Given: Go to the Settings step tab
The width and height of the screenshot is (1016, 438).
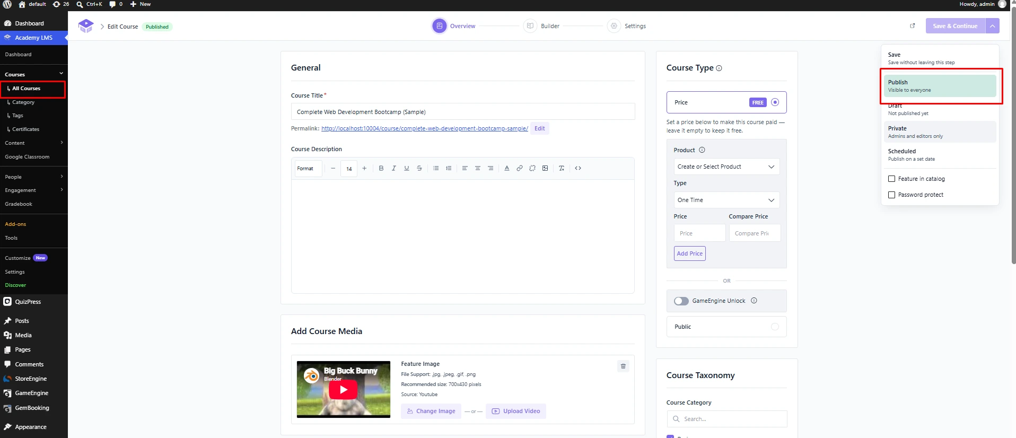Looking at the screenshot, I should point(627,25).
